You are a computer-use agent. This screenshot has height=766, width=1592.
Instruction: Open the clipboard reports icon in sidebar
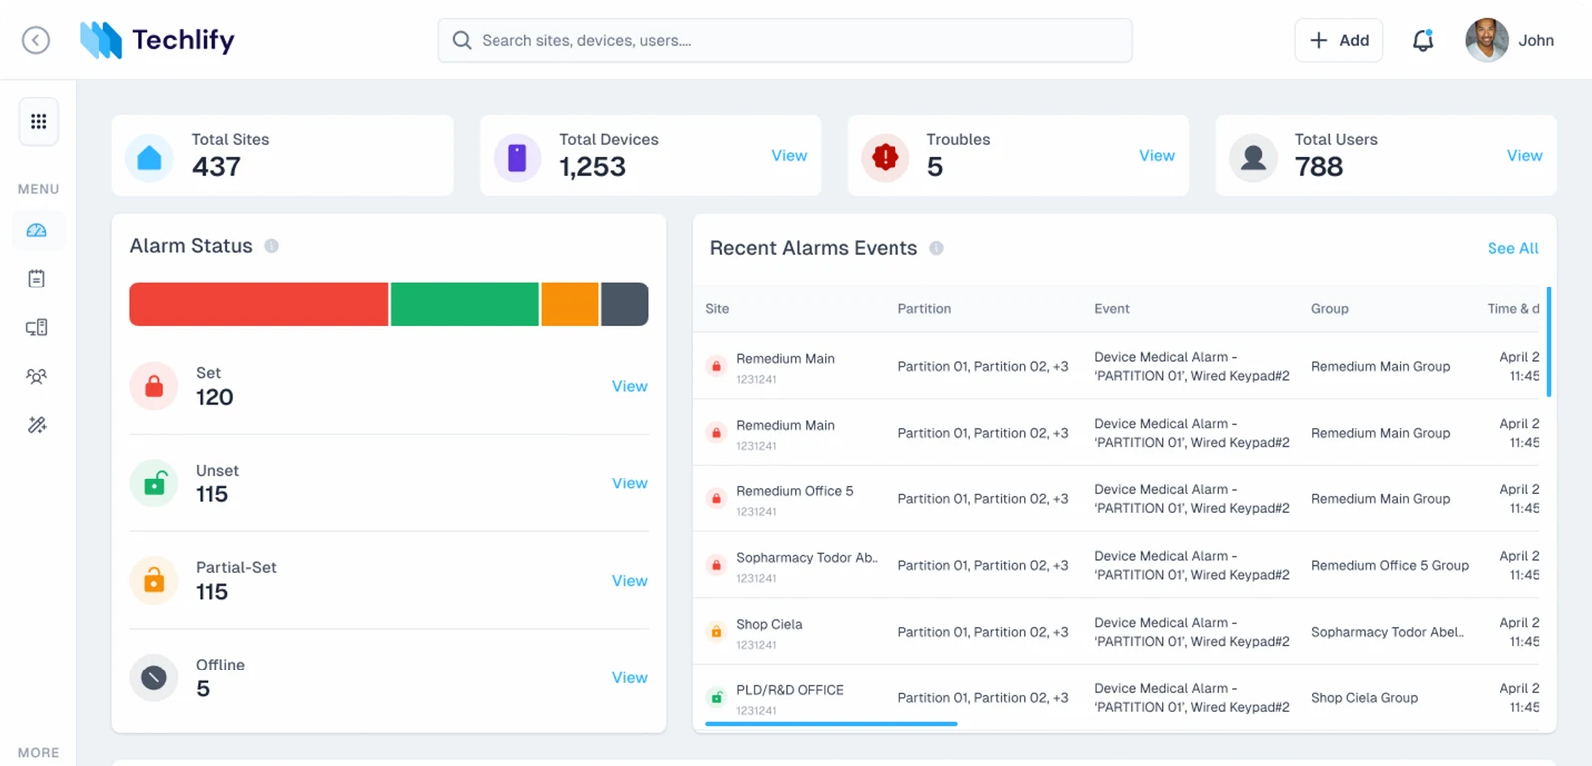point(37,279)
